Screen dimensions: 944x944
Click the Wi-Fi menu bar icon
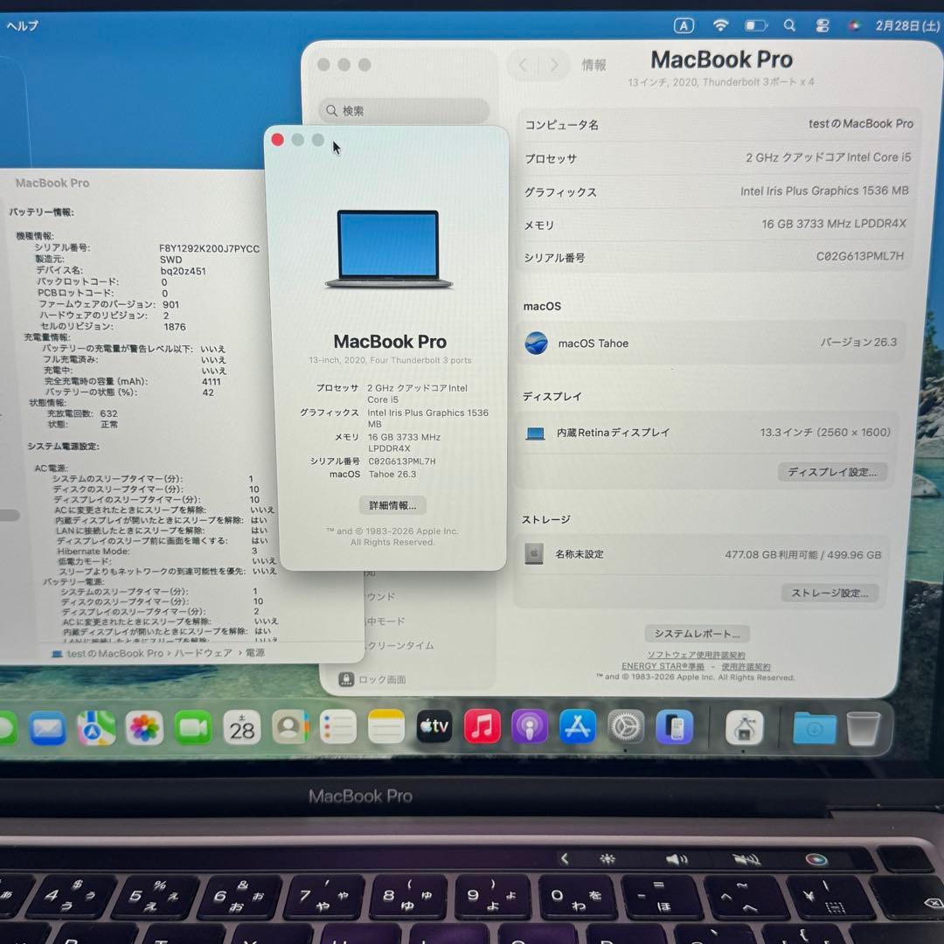pos(720,25)
